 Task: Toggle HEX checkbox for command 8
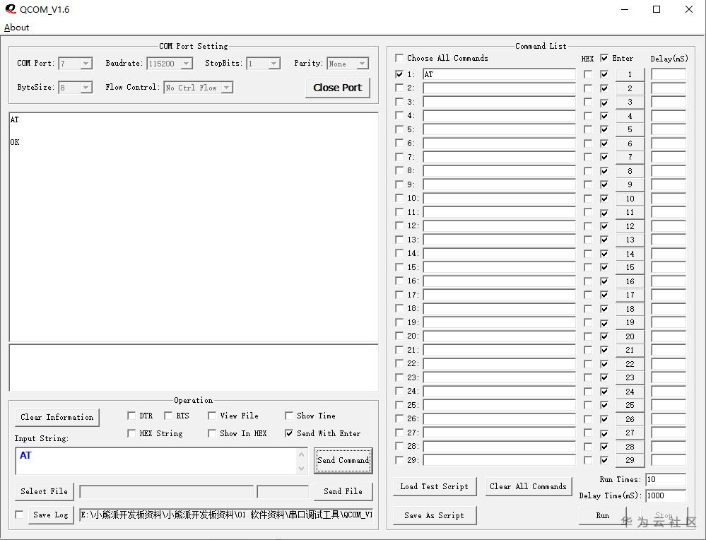[x=587, y=171]
